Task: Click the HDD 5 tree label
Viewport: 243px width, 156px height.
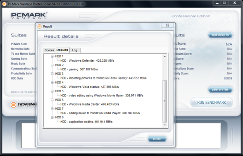Action: click(59, 91)
